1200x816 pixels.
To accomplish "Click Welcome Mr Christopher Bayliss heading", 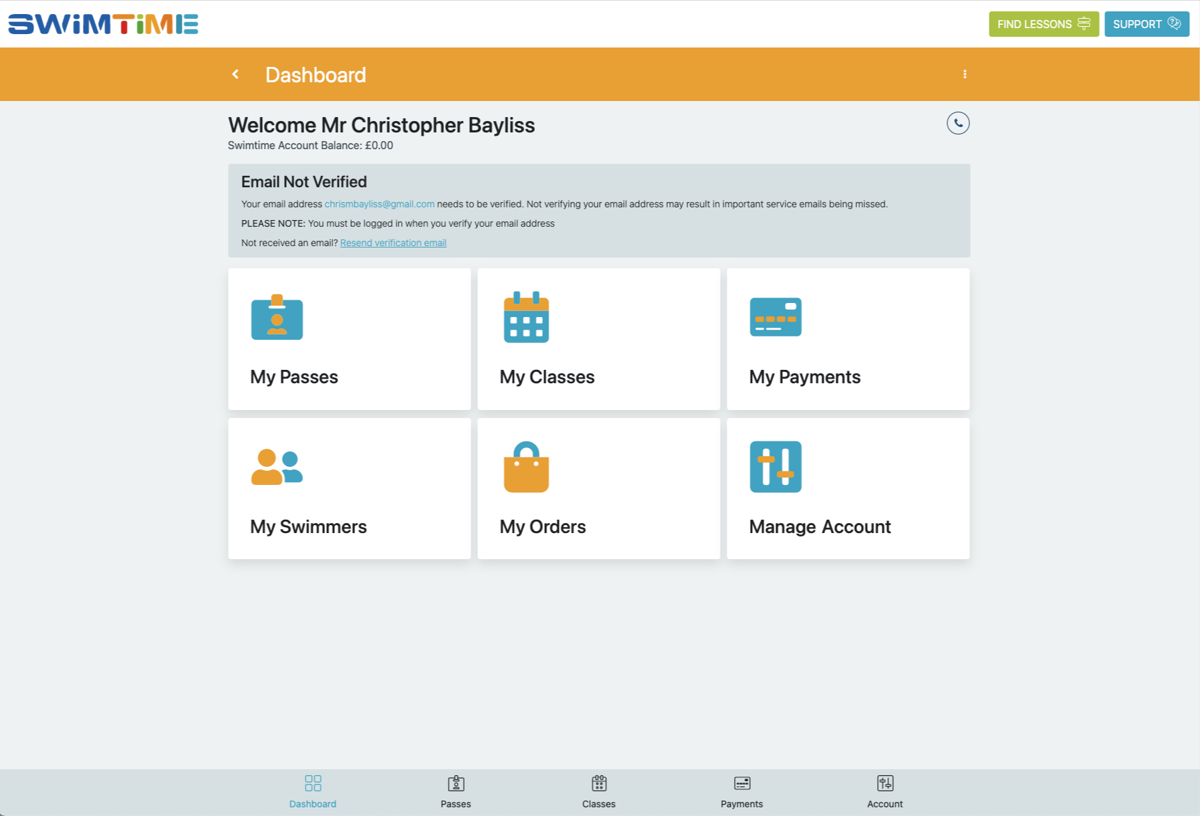I will 381,125.
